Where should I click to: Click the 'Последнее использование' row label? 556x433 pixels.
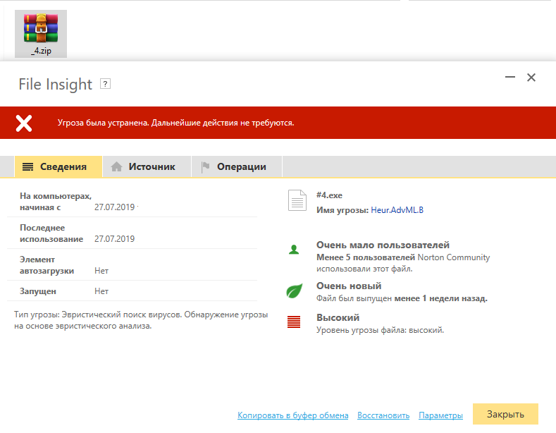click(x=51, y=233)
